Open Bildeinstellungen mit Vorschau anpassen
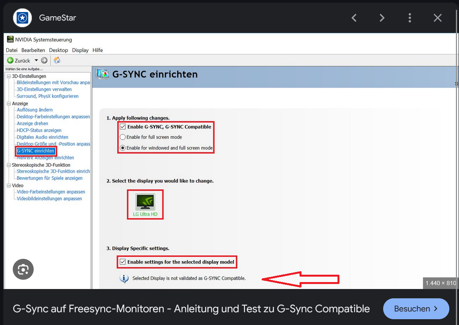 (53, 82)
